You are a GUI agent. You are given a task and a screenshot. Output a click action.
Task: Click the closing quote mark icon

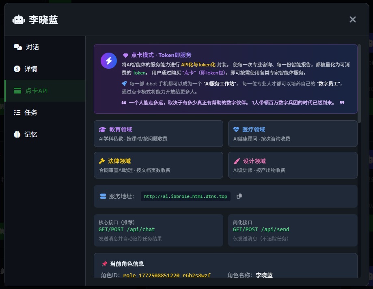tap(342, 103)
